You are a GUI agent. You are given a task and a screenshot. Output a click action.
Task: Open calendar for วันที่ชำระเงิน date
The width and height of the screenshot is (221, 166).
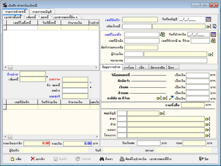213,34
